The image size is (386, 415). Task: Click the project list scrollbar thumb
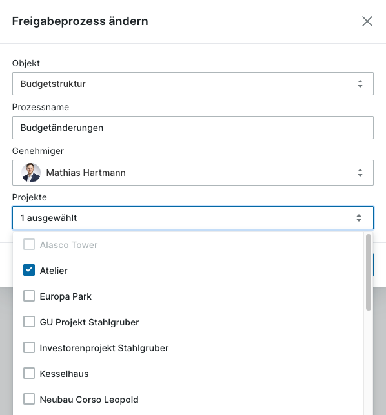pos(368,272)
